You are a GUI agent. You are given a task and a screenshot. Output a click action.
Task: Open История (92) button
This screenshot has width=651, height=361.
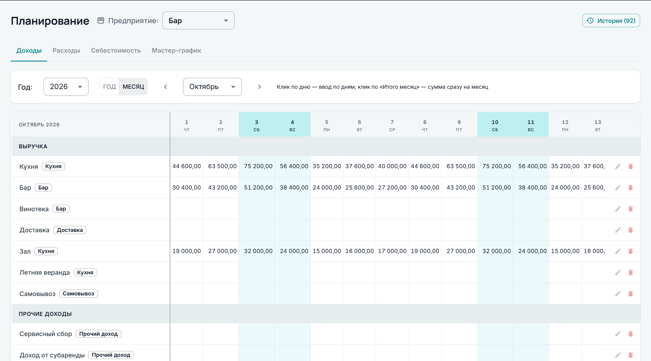point(611,20)
